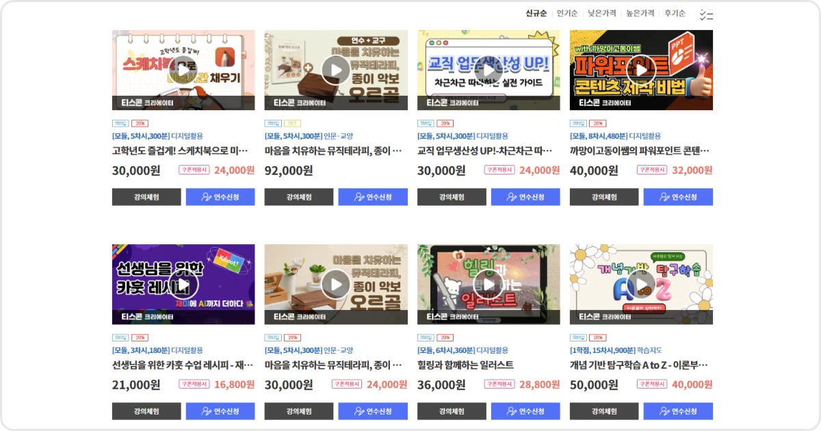The image size is (821, 431).
Task: Play the 스케치북 course preview video
Action: tap(183, 70)
